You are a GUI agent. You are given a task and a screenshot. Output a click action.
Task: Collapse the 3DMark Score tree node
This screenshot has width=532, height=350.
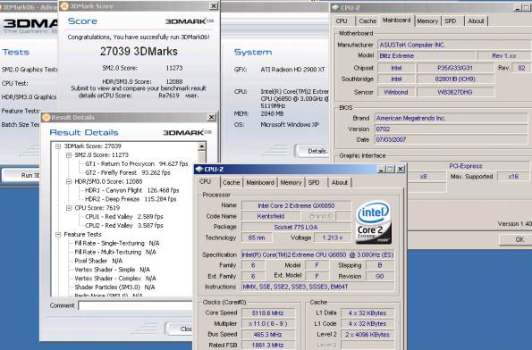coord(58,146)
